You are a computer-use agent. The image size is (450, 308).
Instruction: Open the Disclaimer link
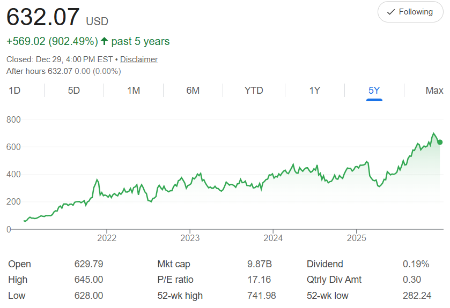tap(139, 59)
